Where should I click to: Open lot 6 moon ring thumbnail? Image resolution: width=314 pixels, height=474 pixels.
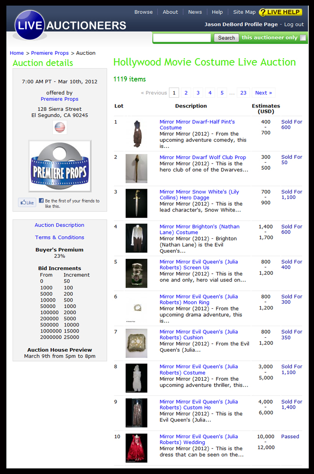(136, 308)
